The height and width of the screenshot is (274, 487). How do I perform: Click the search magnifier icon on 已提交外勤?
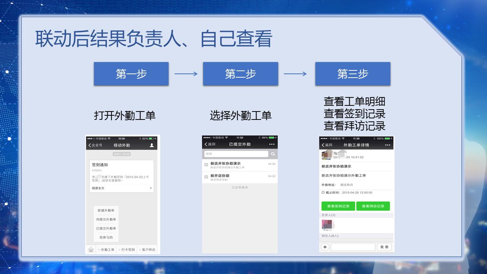pyautogui.click(x=273, y=154)
